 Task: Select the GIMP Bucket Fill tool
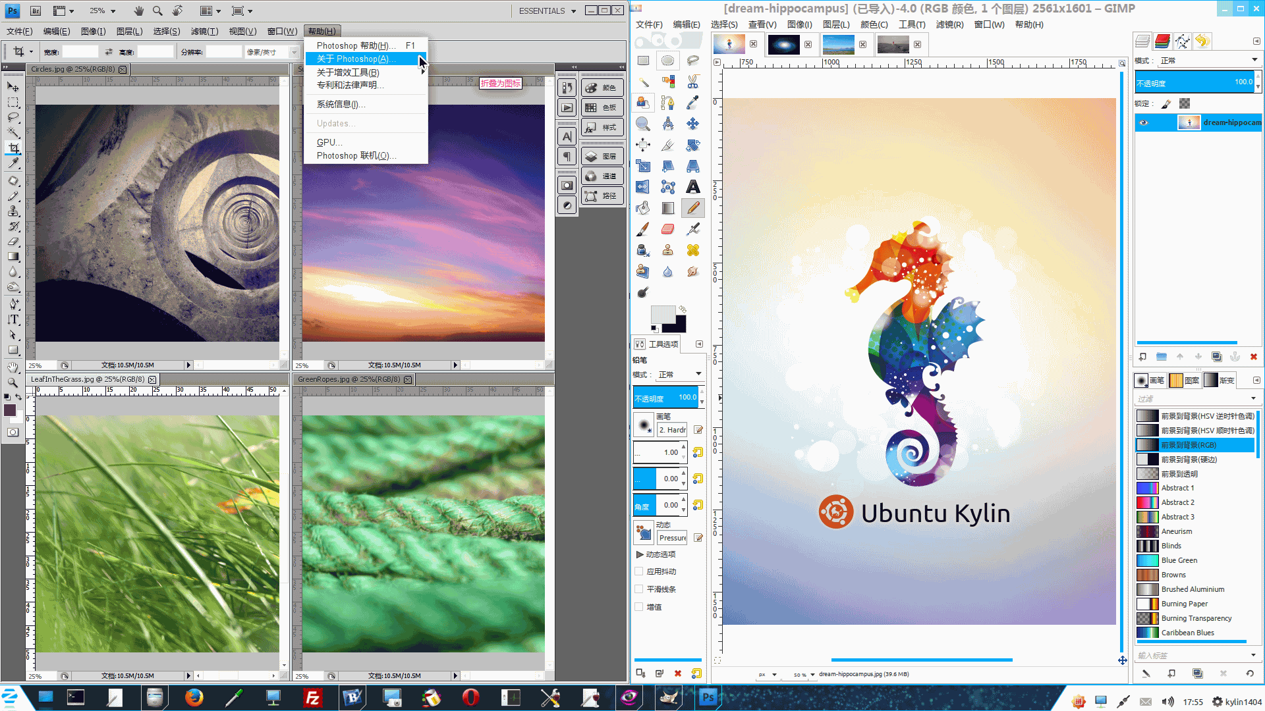642,208
